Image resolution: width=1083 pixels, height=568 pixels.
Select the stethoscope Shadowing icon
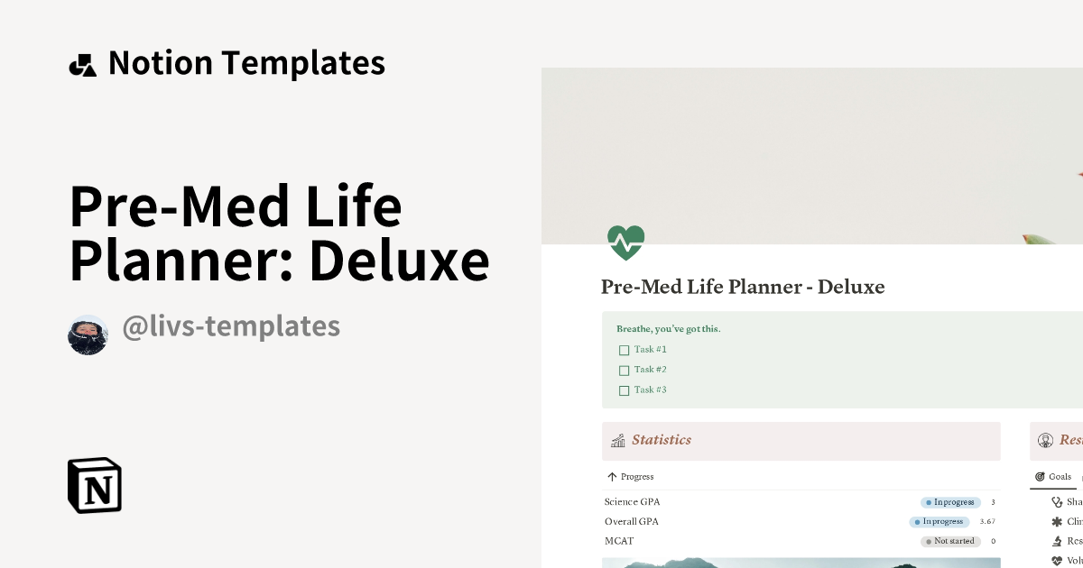(x=1055, y=501)
